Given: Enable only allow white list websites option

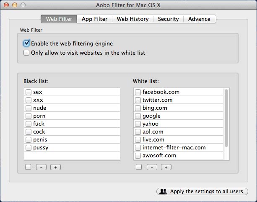Looking at the screenshot, I should click(27, 53).
